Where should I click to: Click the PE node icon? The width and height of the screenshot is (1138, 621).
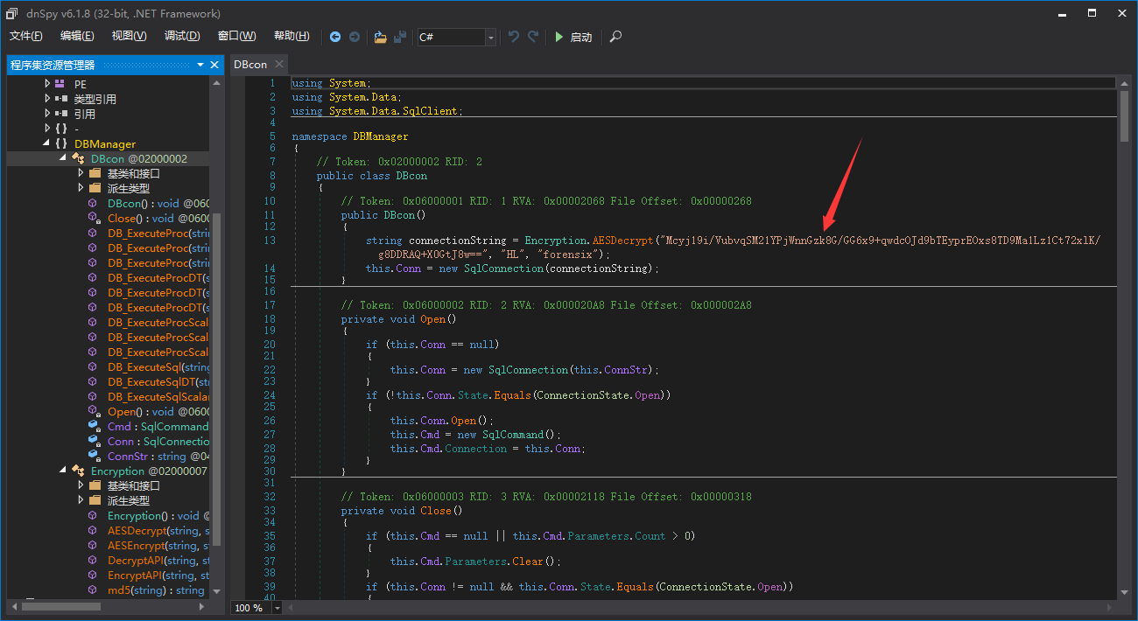click(x=60, y=84)
